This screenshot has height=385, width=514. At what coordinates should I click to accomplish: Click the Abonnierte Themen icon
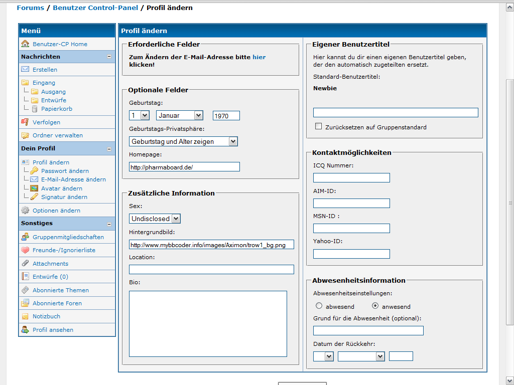point(25,290)
